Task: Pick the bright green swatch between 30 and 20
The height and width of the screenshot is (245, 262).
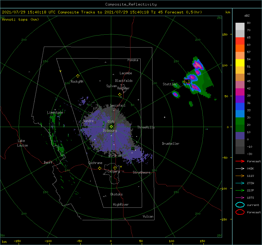Action: click(240, 121)
